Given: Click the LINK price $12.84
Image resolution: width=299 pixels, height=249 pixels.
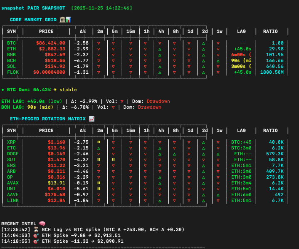Looking at the screenshot, I should (x=57, y=200).
